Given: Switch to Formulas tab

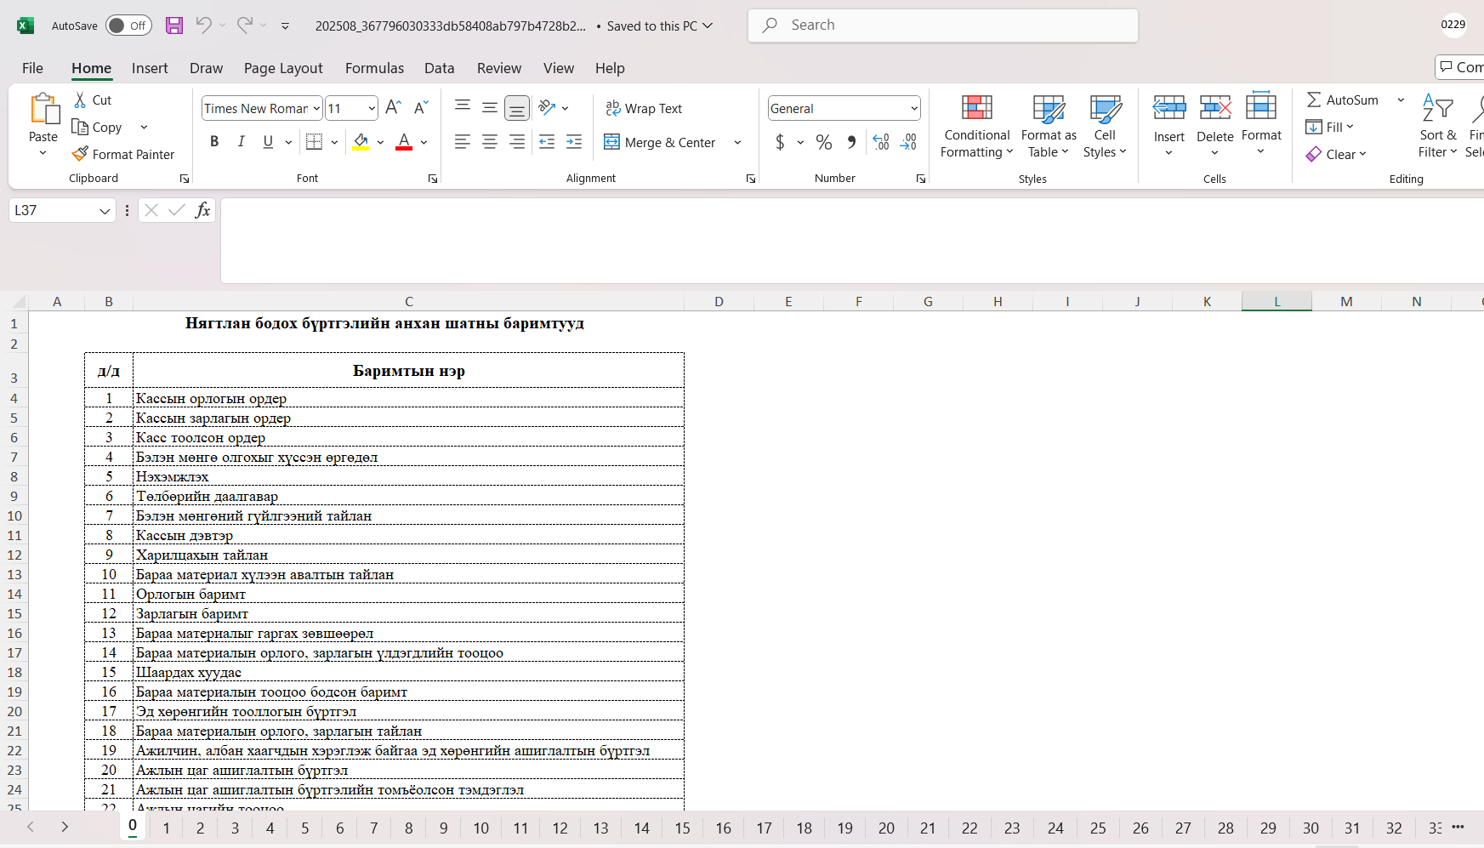Looking at the screenshot, I should tap(374, 68).
